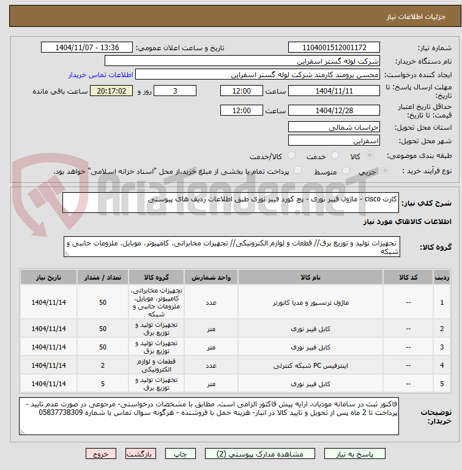Click the نام کالا column header

tap(311, 277)
